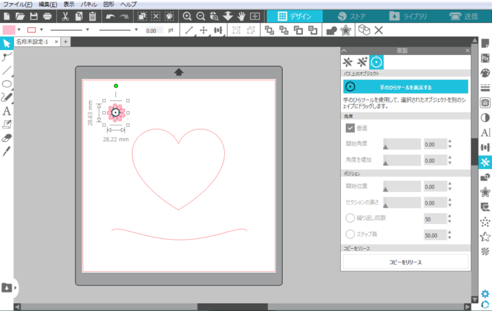This screenshot has height=311, width=492.
Task: Open the 編集 menu
Action: coord(47,4)
